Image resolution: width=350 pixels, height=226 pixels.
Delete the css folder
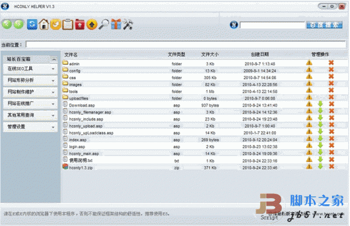331,77
